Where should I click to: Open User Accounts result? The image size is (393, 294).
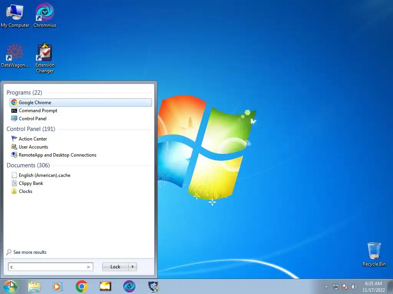[x=81, y=147]
